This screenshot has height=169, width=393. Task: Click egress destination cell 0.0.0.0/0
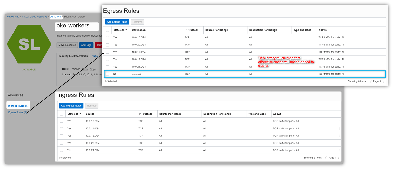[x=137, y=74]
